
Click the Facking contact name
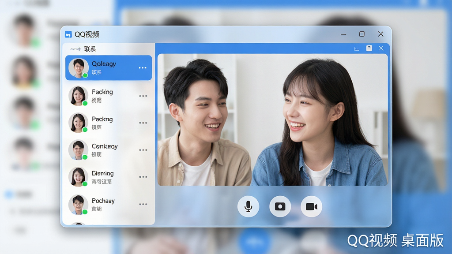[102, 92]
